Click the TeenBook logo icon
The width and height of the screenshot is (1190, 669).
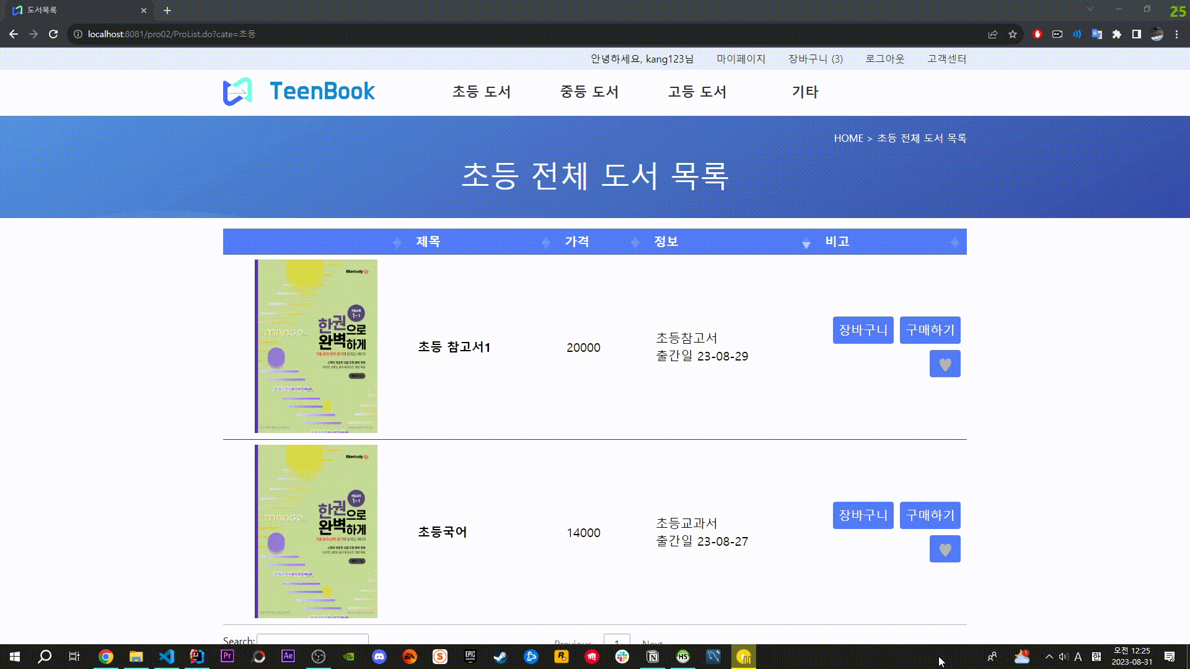click(238, 92)
